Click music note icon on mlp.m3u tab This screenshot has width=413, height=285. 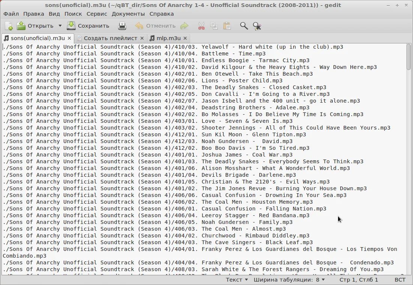pos(152,38)
